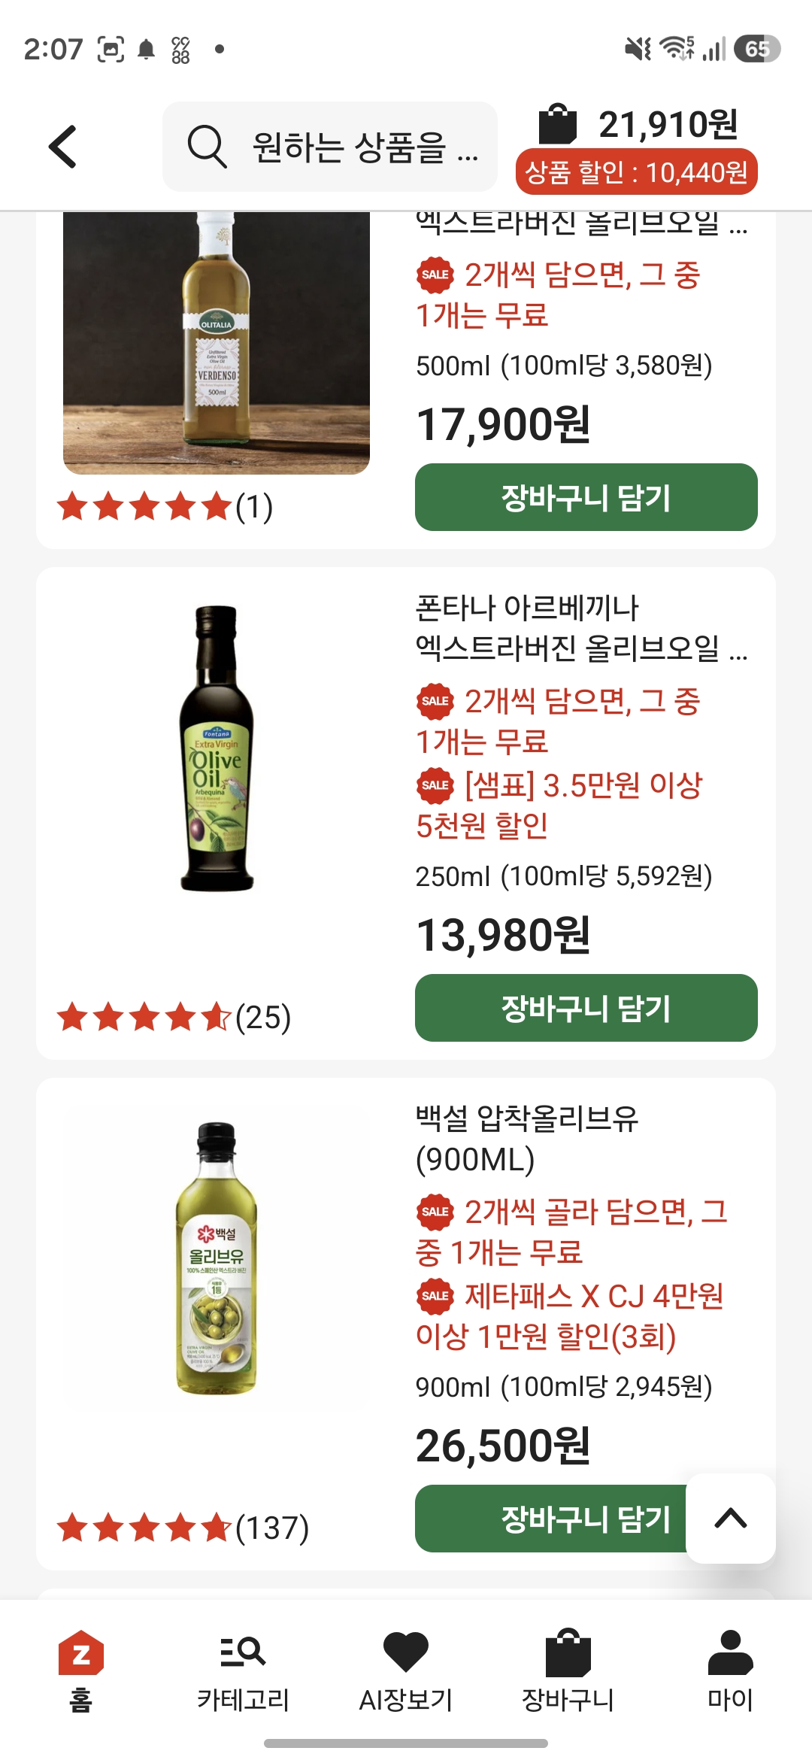Screen dimensions: 812x1760
Task: Add Olitalia Verdenso oil to cart
Action: click(x=586, y=497)
